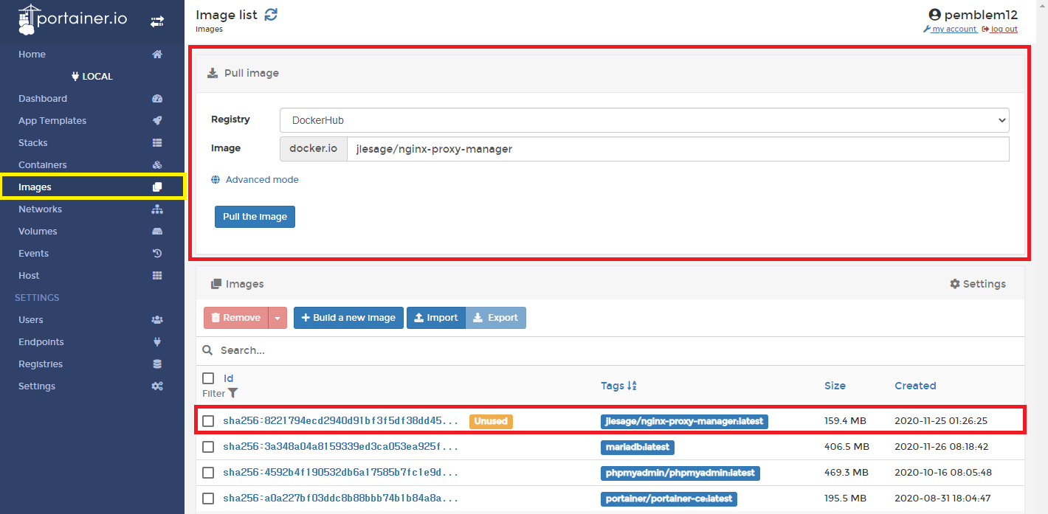Open the App Templates menu entry

pyautogui.click(x=52, y=120)
